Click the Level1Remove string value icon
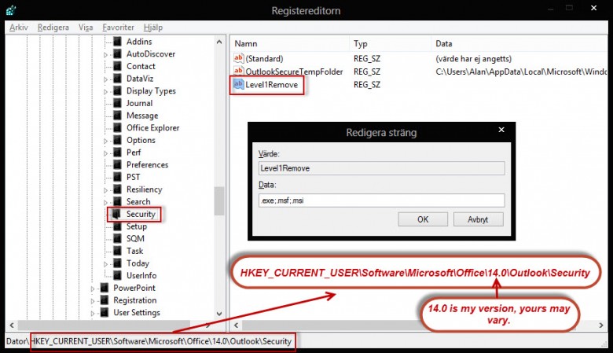The image size is (613, 353). (x=238, y=84)
